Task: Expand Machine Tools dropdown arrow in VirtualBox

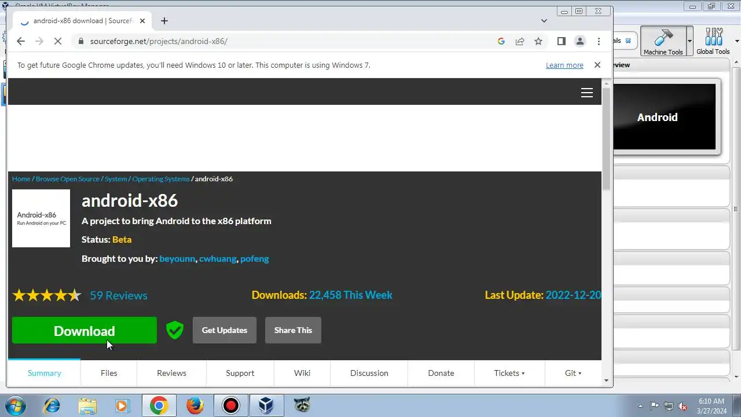Action: coord(689,42)
